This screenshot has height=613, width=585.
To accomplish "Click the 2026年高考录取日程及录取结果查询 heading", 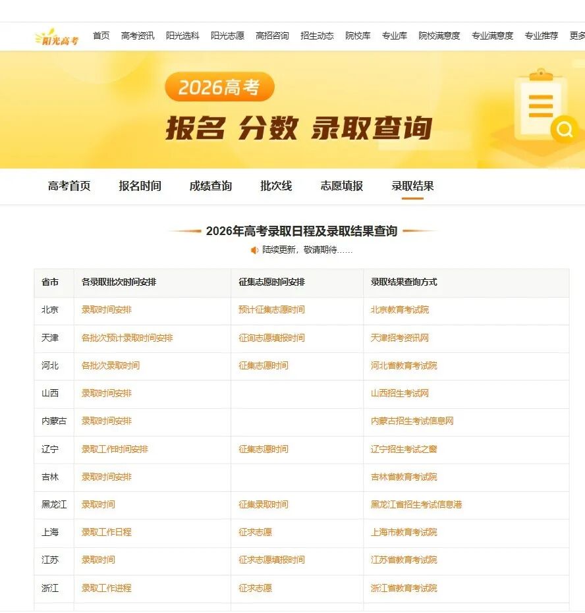I will (302, 231).
